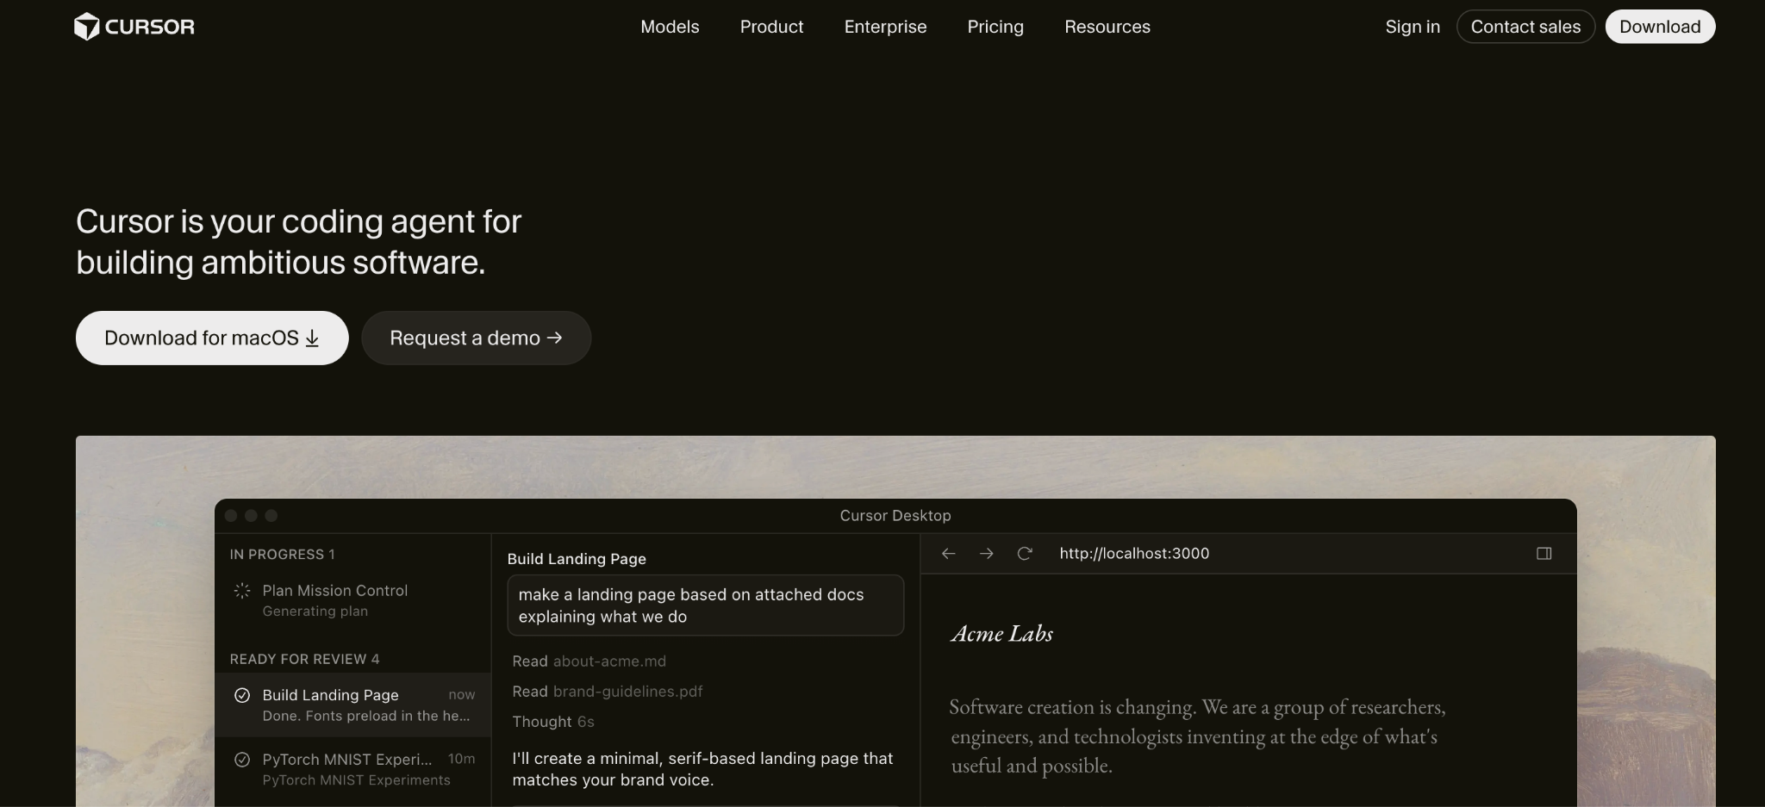1765x807 pixels.
Task: Click the checkmark icon beside PyTorch MNIST
Action: (242, 760)
